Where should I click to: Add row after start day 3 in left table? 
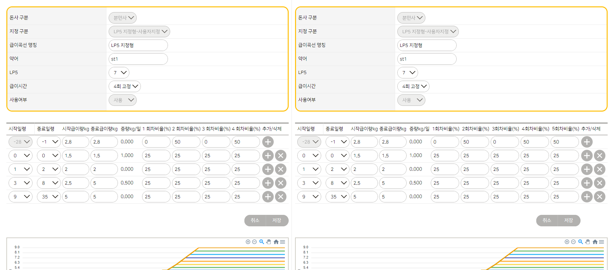[268, 183]
